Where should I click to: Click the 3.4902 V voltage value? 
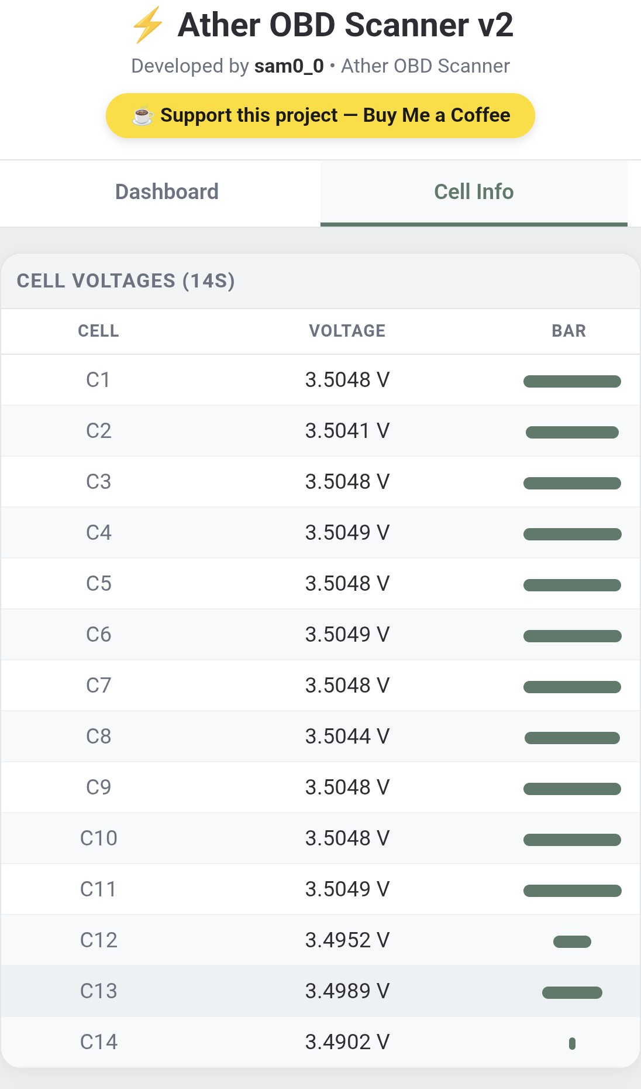click(x=347, y=1042)
